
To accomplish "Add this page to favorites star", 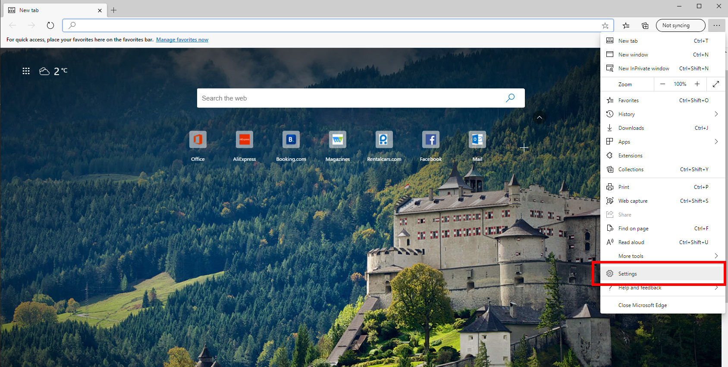I will (605, 25).
